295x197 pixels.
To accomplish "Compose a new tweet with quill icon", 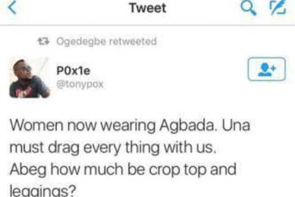I will tap(278, 8).
